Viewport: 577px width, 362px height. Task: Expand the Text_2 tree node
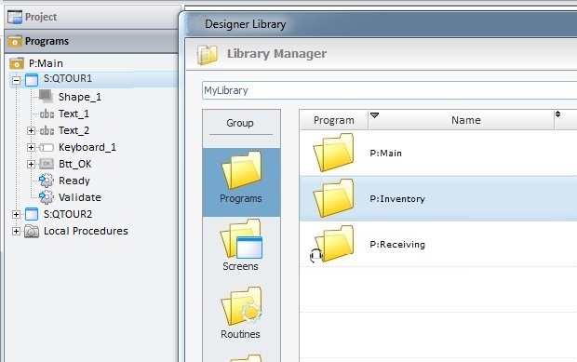point(31,130)
